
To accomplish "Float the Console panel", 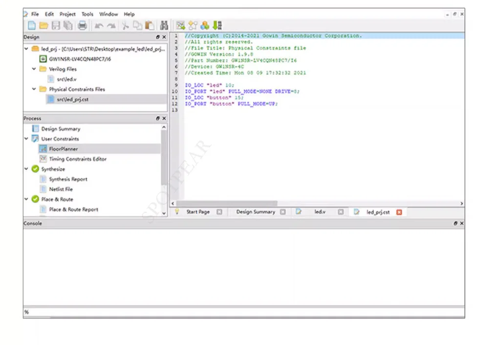I will tap(455, 223).
